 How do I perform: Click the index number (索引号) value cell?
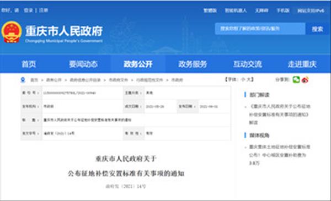click(x=83, y=93)
